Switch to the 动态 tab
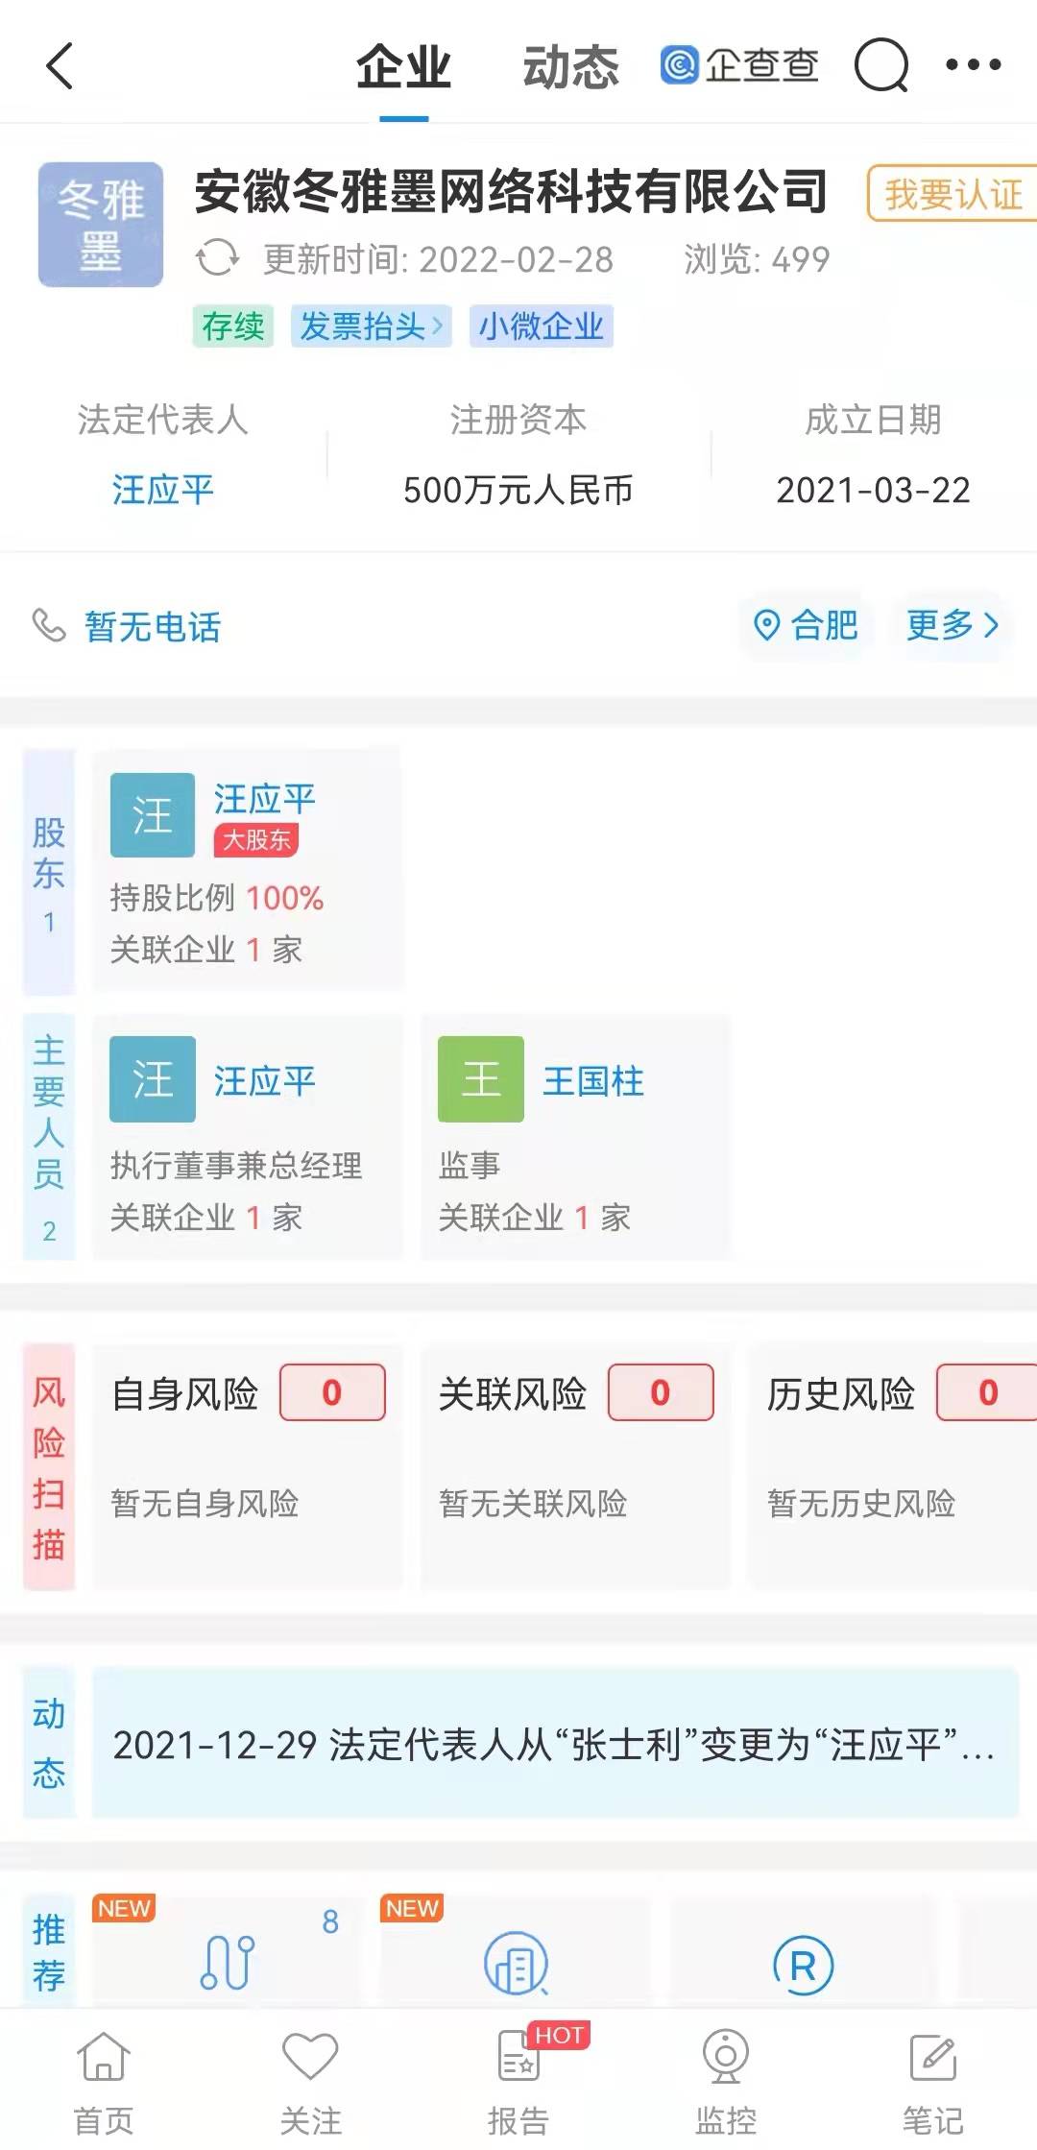Viewport: 1037px width, 2150px height. [x=570, y=68]
